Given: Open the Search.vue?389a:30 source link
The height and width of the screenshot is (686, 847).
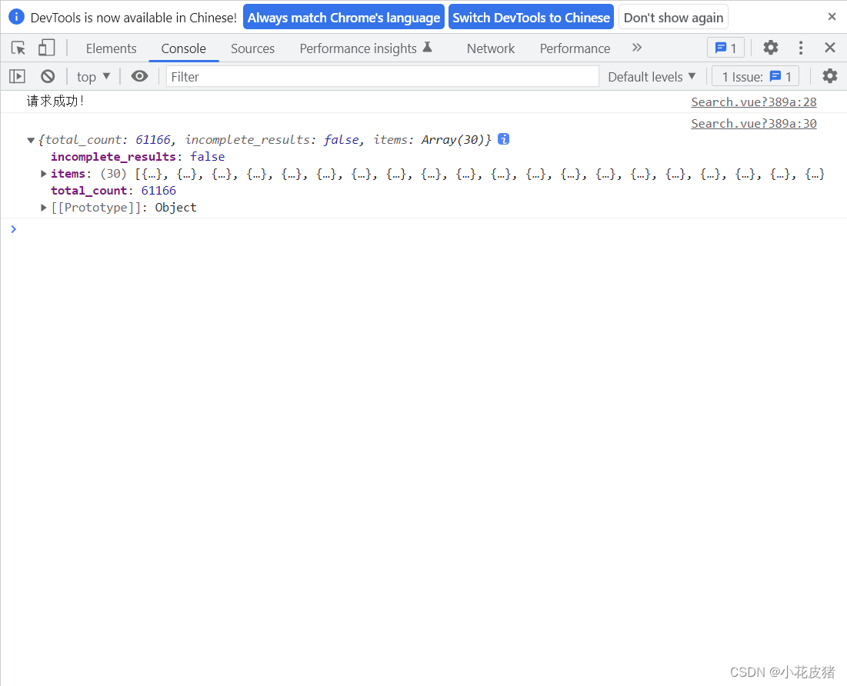Looking at the screenshot, I should pyautogui.click(x=754, y=124).
